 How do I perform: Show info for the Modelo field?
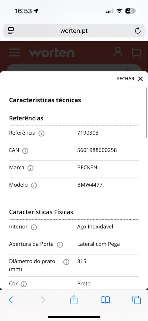point(34,185)
